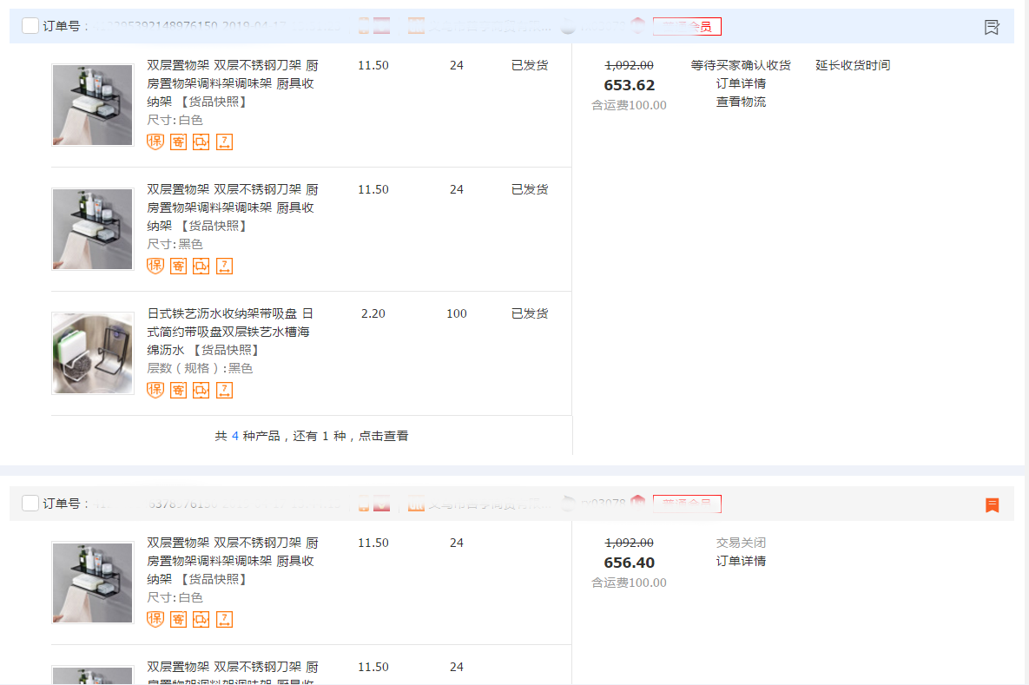Click the gray flag icon on the first order header
The height and width of the screenshot is (685, 1029).
(992, 27)
